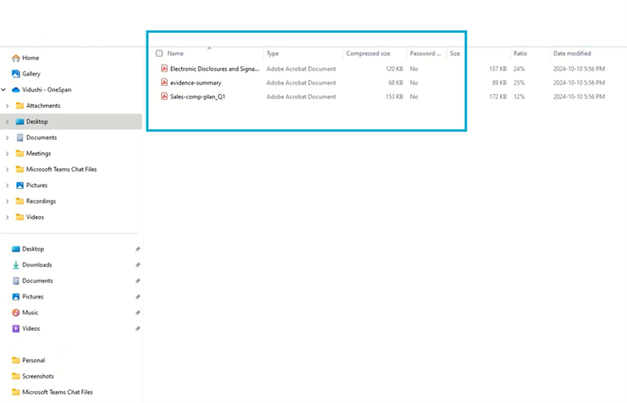The height and width of the screenshot is (403, 627).
Task: Click the 68 KB compressed size value
Action: [x=395, y=83]
